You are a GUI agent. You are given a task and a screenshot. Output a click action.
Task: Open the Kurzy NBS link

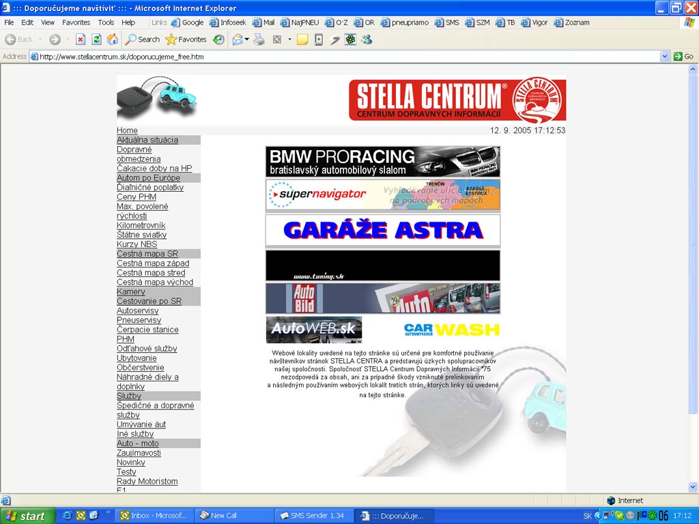[x=137, y=244]
